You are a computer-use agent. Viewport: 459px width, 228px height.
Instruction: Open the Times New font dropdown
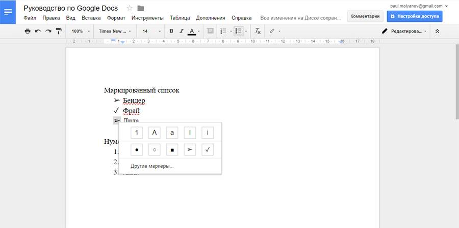pyautogui.click(x=115, y=31)
